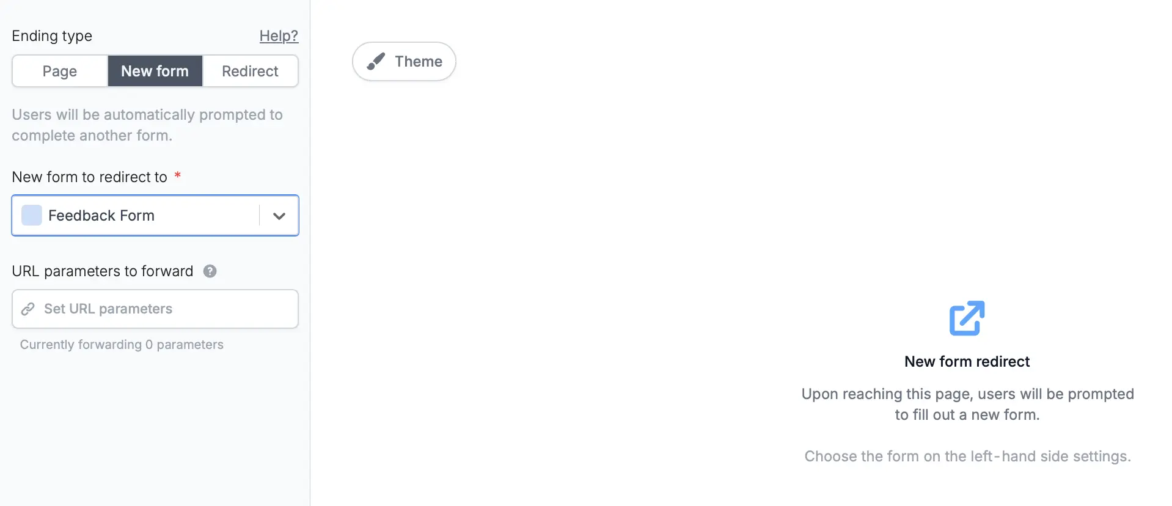Open the Feedback Form selector
This screenshot has width=1172, height=506.
(x=155, y=215)
